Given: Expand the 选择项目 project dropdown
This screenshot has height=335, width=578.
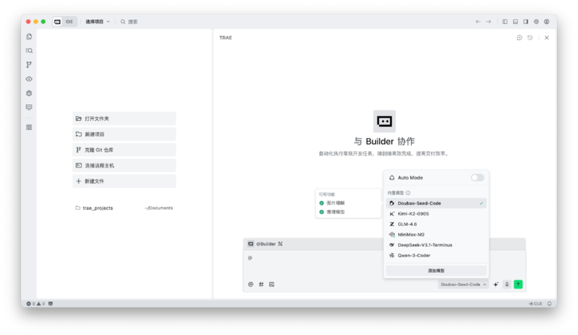Looking at the screenshot, I should [97, 22].
